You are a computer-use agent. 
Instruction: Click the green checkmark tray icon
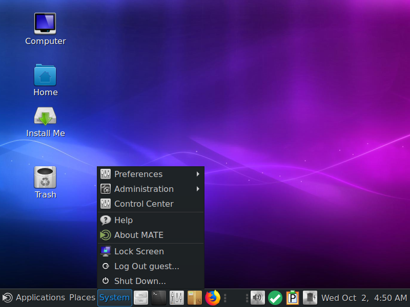275,298
